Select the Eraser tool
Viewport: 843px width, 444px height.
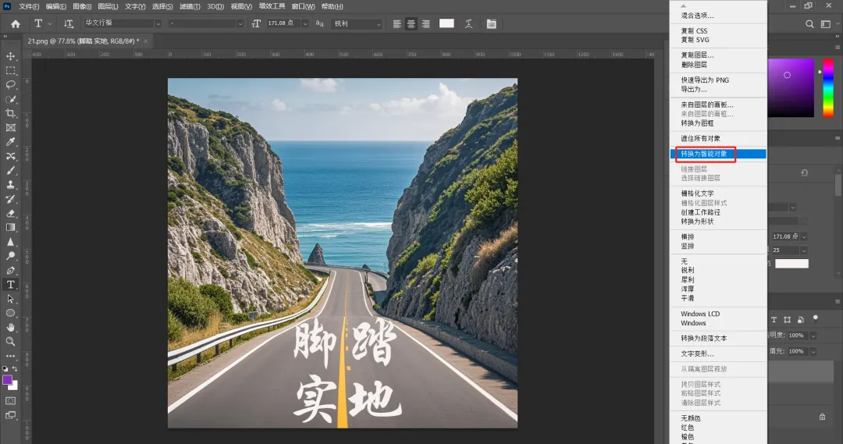[10, 213]
